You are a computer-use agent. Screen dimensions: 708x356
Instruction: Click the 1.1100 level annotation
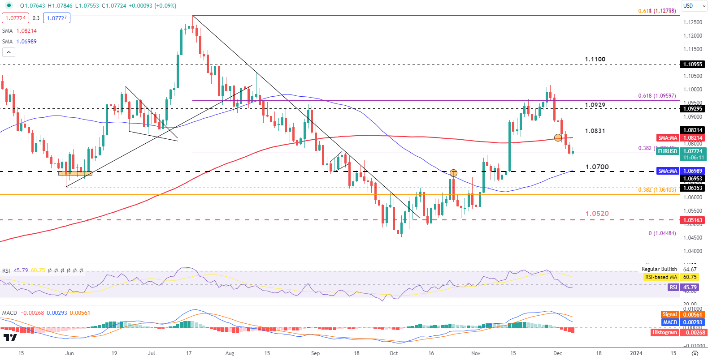[x=595, y=59]
